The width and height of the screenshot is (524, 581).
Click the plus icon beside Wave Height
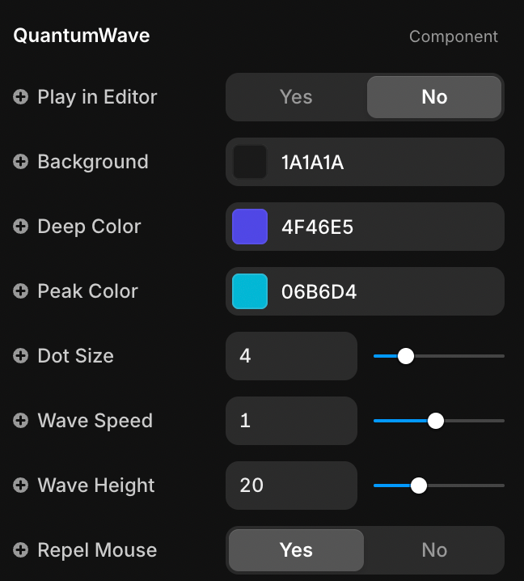[21, 486]
